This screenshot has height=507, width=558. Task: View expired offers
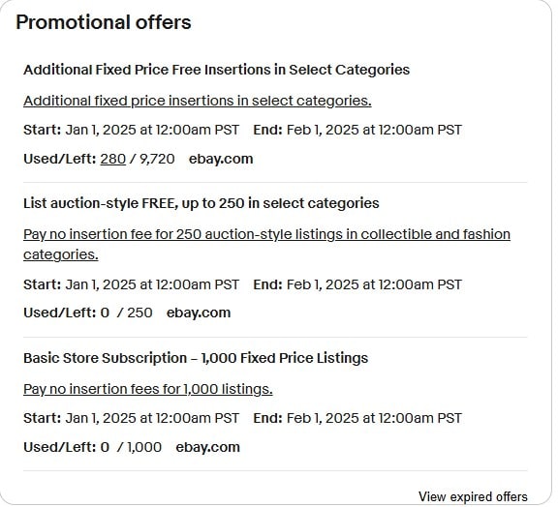473,496
